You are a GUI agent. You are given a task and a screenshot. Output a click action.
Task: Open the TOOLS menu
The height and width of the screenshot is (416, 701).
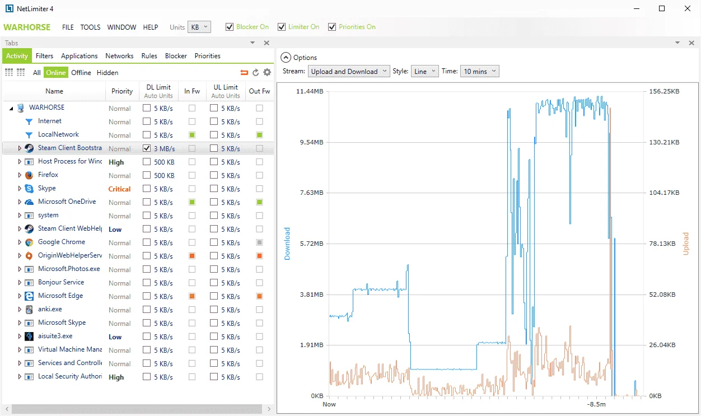point(90,27)
